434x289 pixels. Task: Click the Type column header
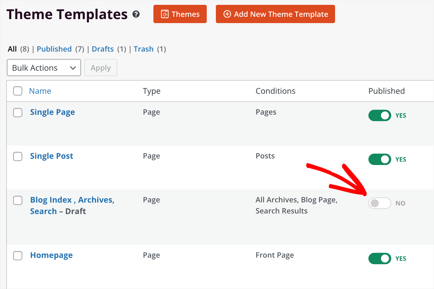(x=151, y=91)
